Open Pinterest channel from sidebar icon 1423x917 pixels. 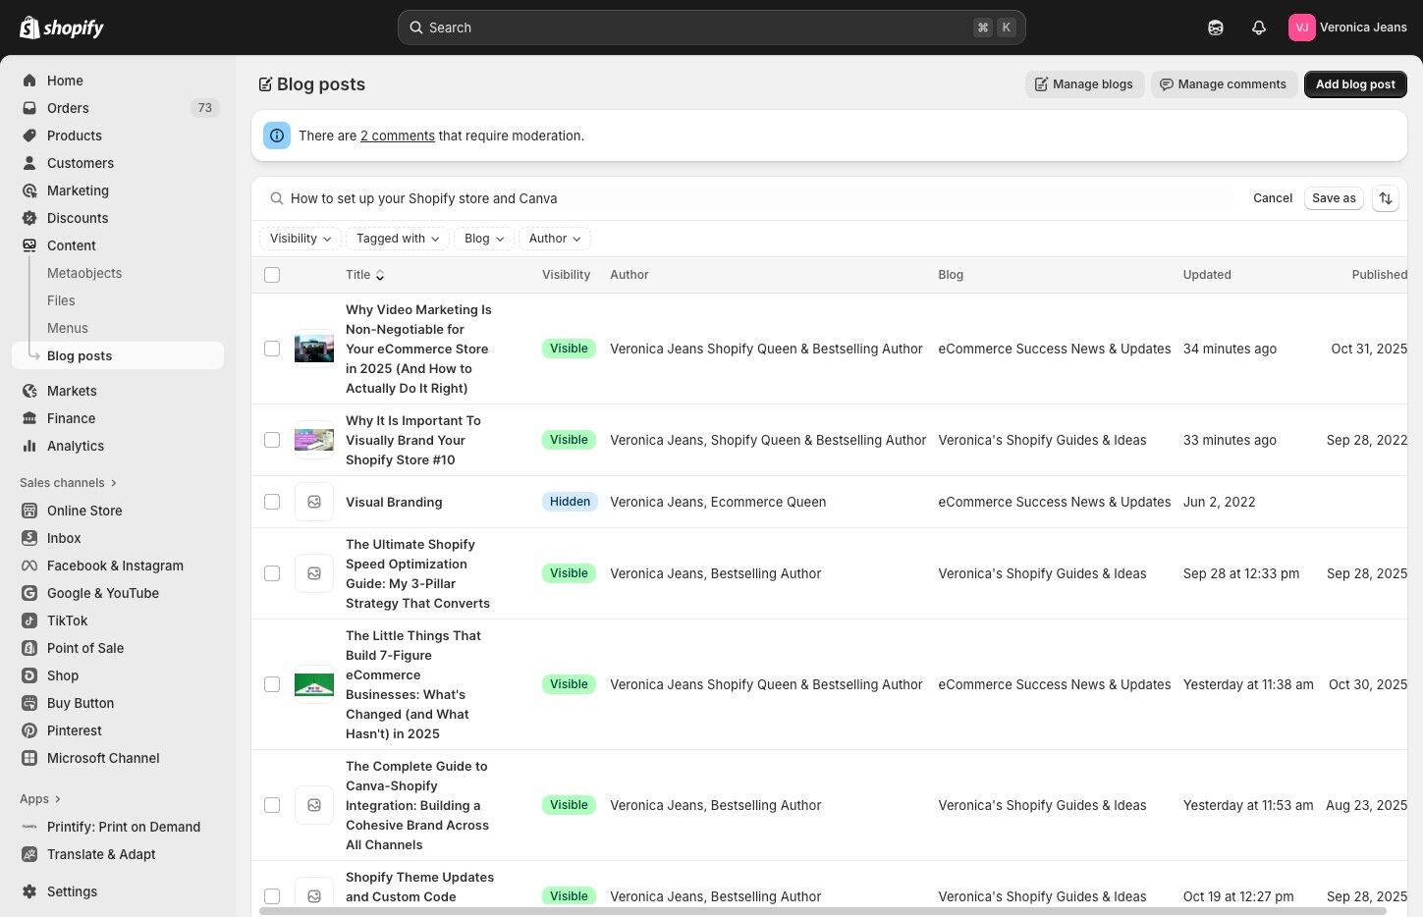[29, 730]
